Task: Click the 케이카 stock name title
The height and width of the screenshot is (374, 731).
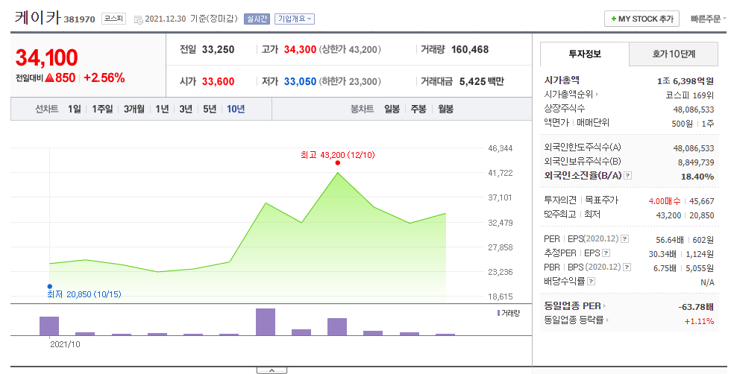Action: pos(38,18)
